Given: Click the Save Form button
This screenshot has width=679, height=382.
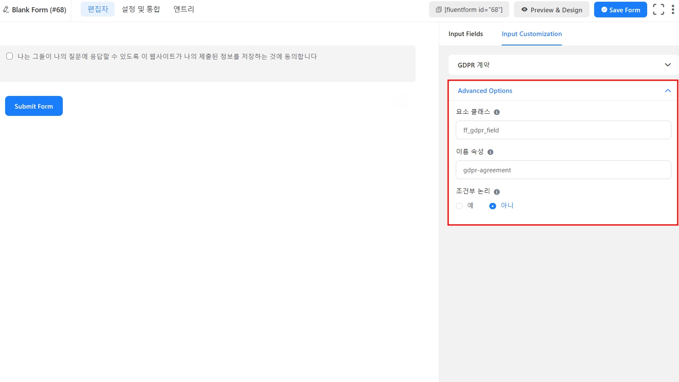Looking at the screenshot, I should tap(620, 10).
